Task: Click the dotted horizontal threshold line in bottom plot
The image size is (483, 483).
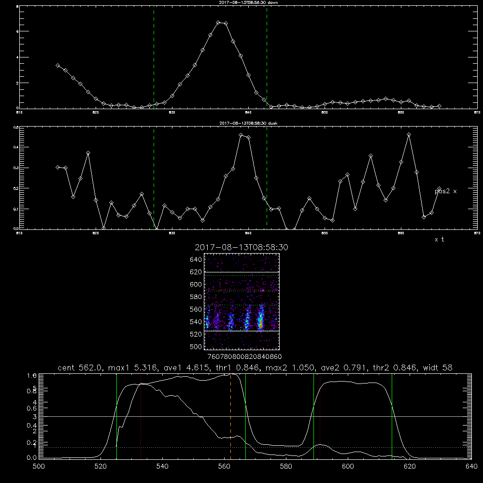Action: click(x=255, y=447)
